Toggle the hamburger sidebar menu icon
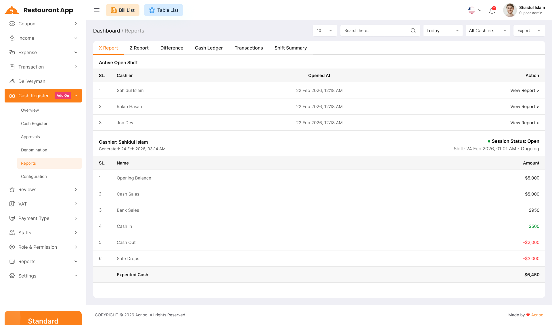The width and height of the screenshot is (552, 325). click(97, 10)
